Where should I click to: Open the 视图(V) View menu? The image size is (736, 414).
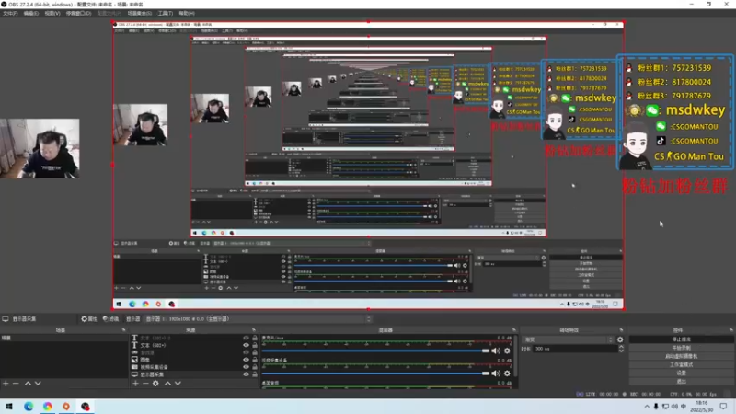point(52,13)
